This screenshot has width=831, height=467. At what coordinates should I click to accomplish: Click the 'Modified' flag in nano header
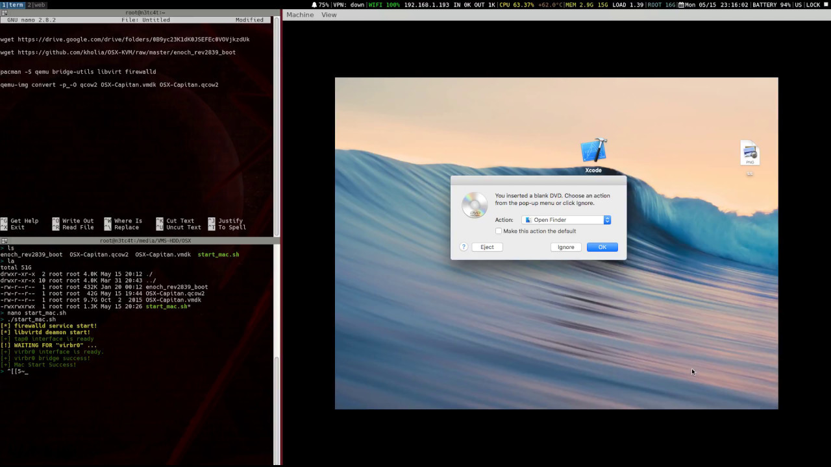pyautogui.click(x=249, y=20)
